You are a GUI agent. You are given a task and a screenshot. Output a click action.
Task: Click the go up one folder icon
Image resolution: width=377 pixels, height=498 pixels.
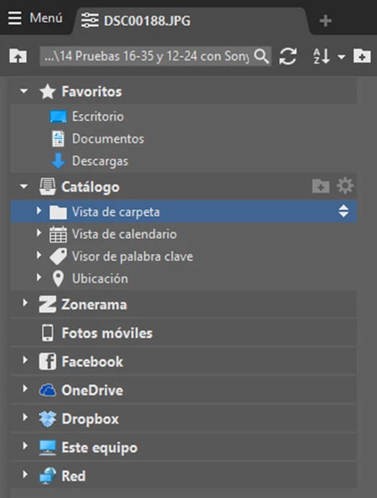point(18,56)
